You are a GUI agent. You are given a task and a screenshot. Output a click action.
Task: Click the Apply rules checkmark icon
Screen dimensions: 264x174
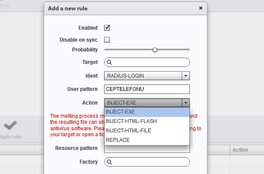coord(10,125)
